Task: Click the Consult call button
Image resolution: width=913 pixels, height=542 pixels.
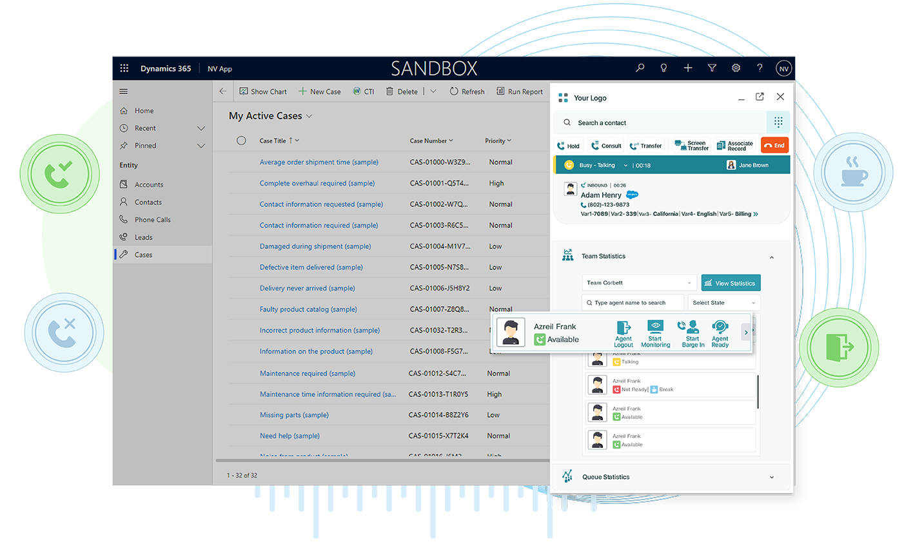Action: point(606,146)
